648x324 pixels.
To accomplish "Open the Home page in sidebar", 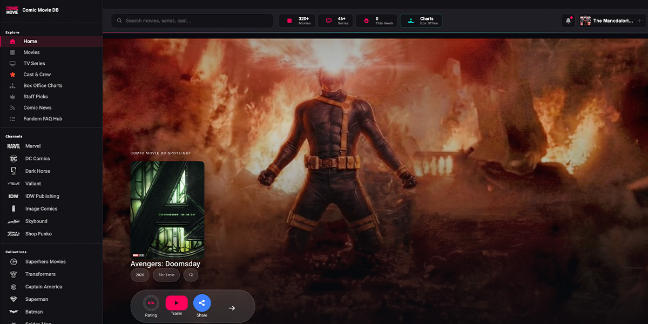I will point(51,42).
